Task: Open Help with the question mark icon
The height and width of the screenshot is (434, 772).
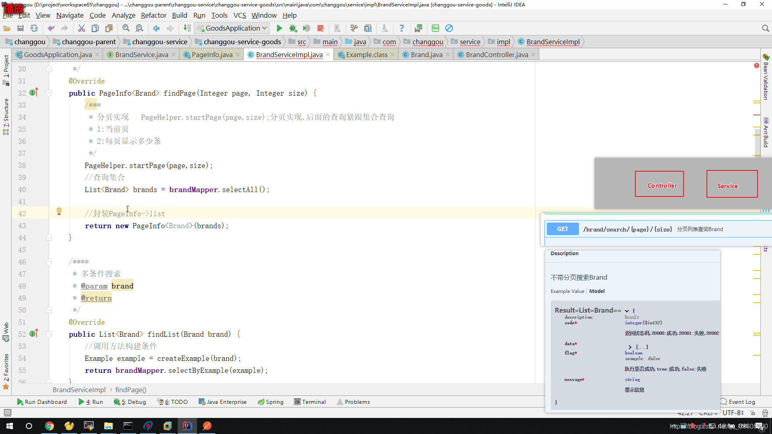Action: click(x=402, y=28)
